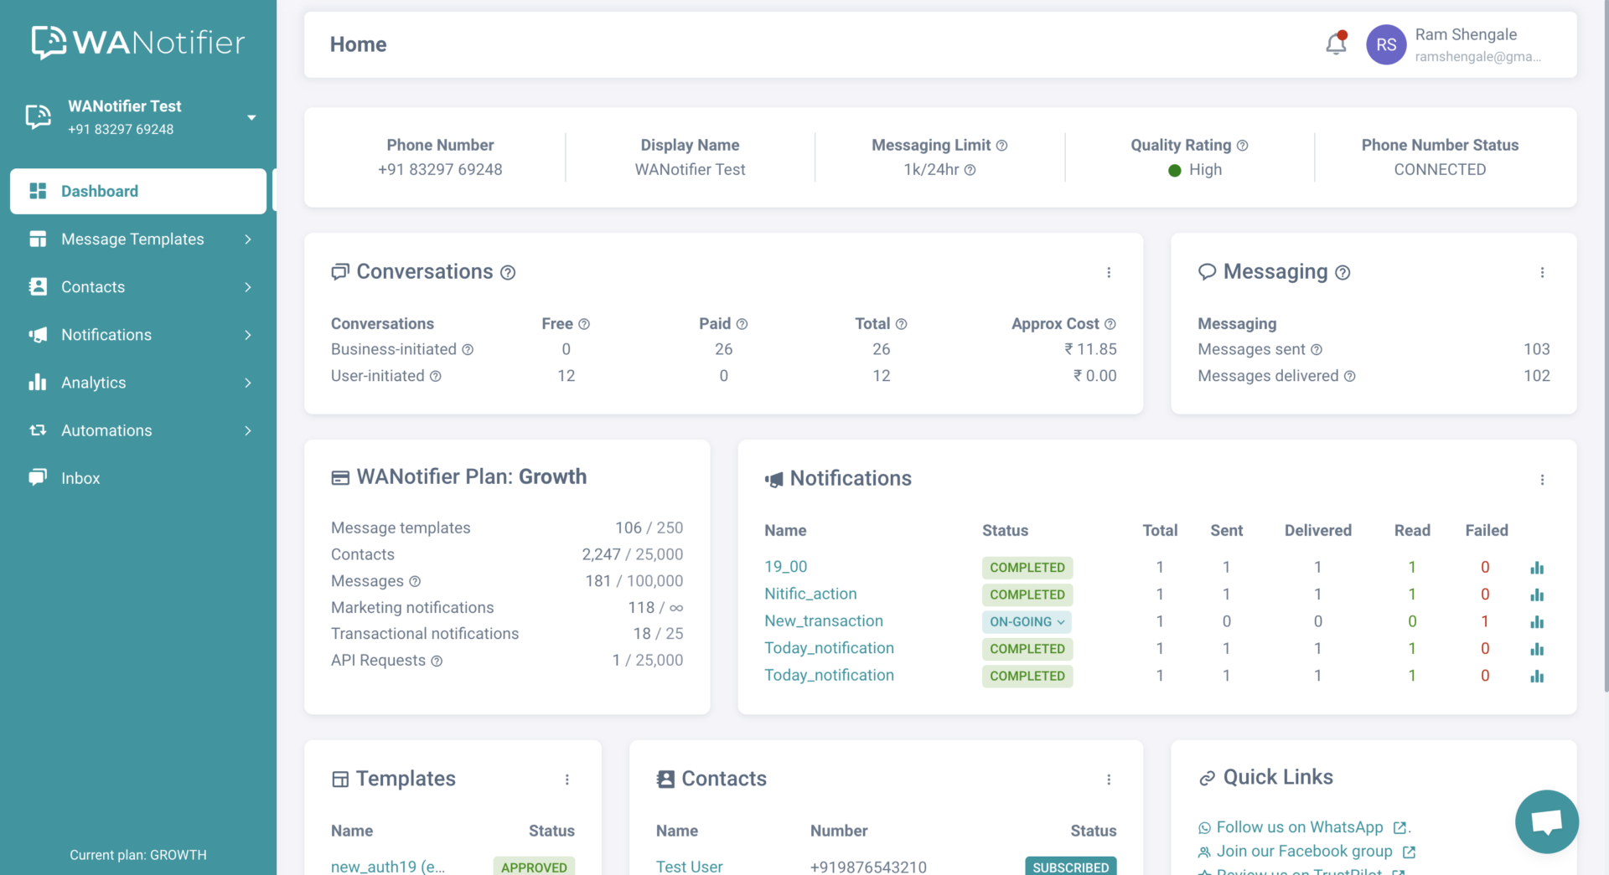
Task: View analytics chart for 19_00 notification
Action: (1536, 568)
